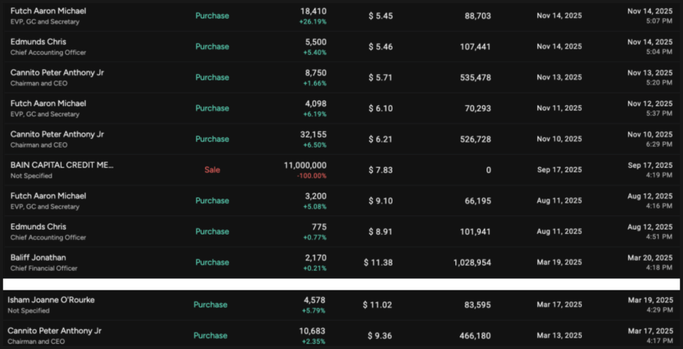Click the Purchase label for the 32,155-share trade

pyautogui.click(x=212, y=139)
